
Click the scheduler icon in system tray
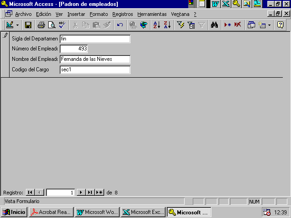coord(267,212)
